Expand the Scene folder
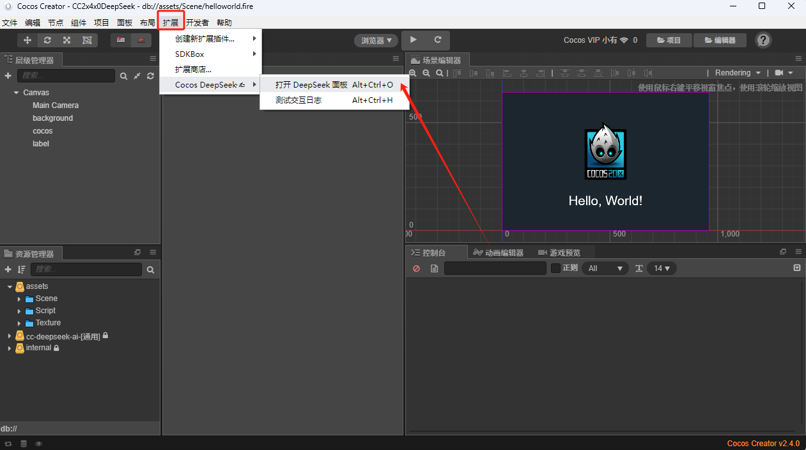This screenshot has width=806, height=450. [x=19, y=299]
